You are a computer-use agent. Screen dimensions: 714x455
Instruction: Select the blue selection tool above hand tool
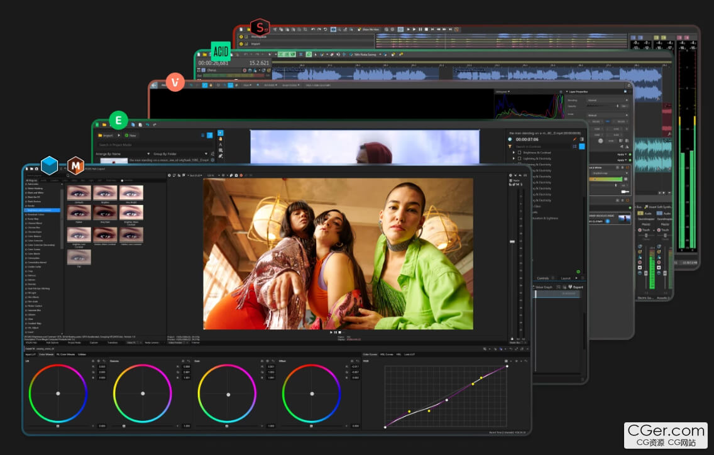click(221, 133)
